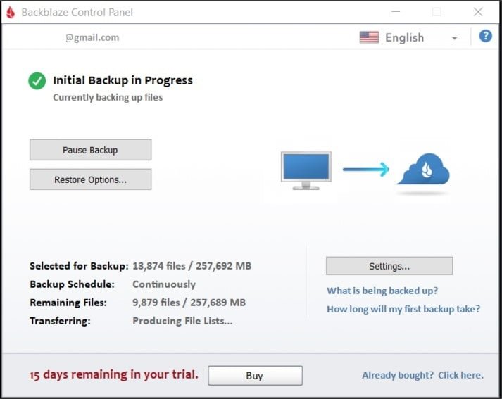Screen dimensions: 502x399
Task: Click the US flag icon
Action: (369, 37)
